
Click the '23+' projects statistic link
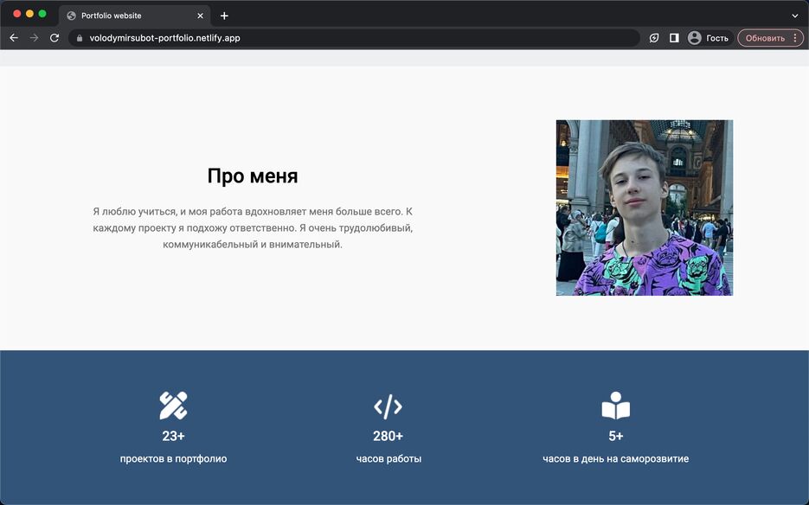172,435
